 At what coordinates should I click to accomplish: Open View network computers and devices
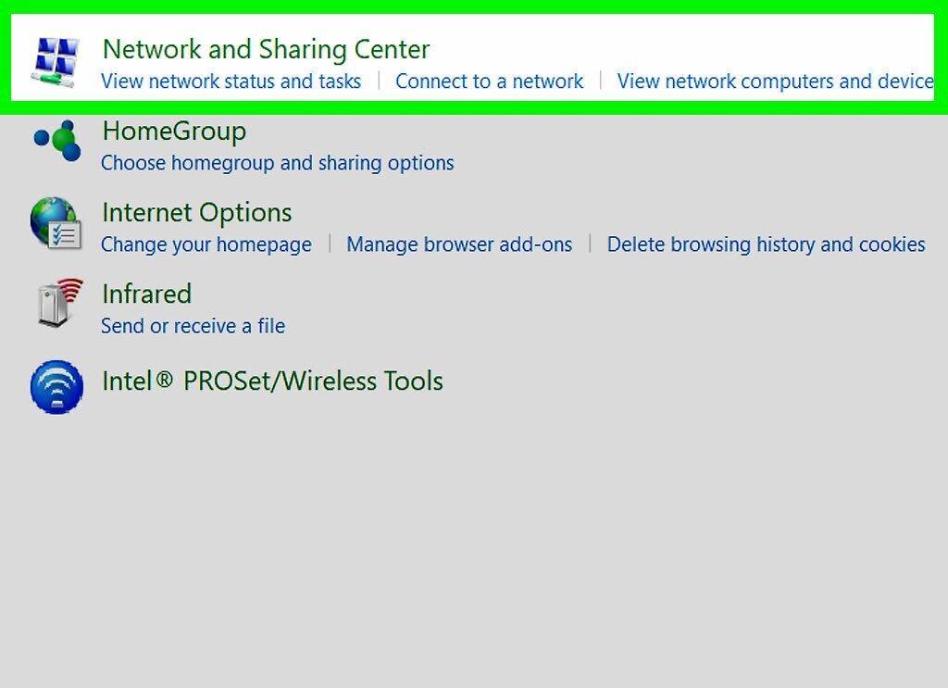[775, 81]
